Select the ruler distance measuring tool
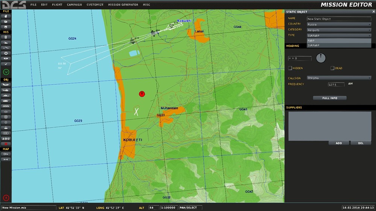This screenshot has width=376, height=211. coord(6,159)
